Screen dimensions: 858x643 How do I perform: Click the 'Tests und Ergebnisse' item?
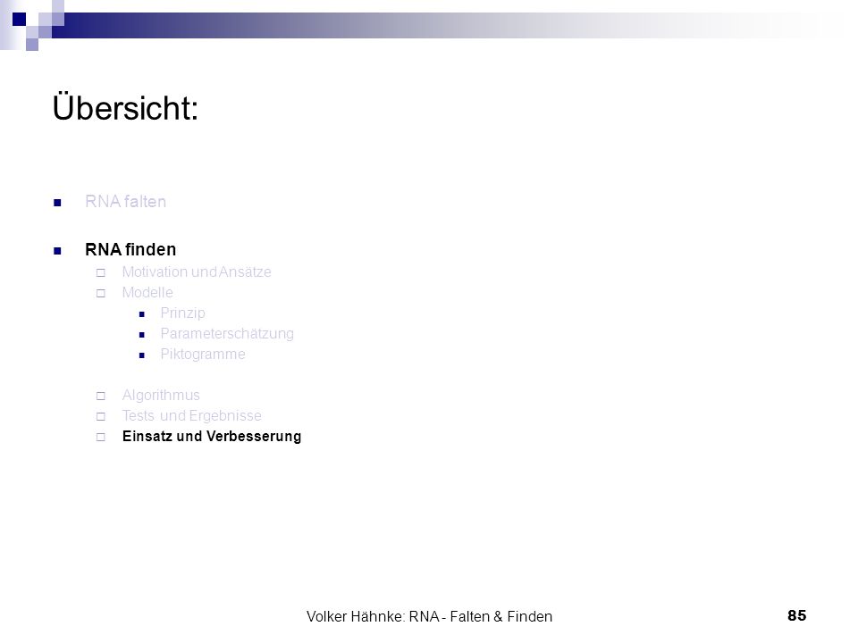click(191, 415)
